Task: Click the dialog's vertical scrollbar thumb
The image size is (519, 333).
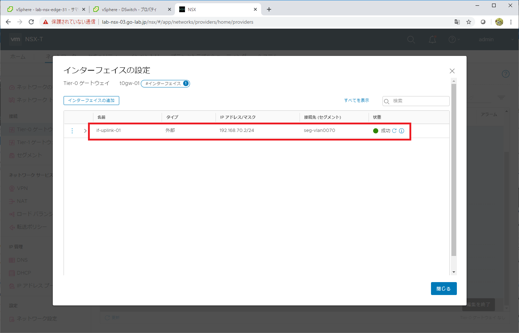Action: pyautogui.click(x=454, y=170)
